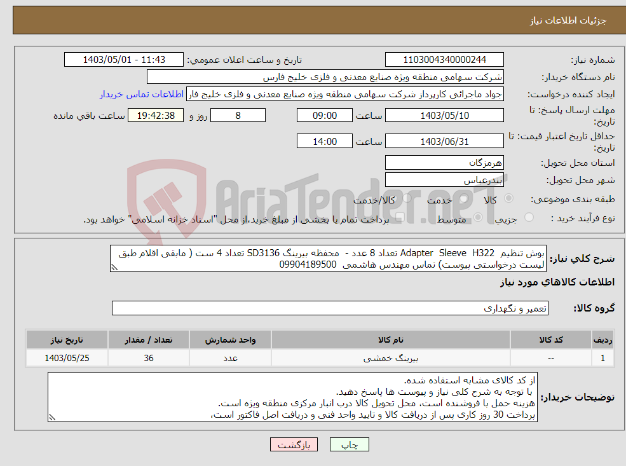Click the شماره نیاز label
The width and height of the screenshot is (626, 466).
tap(593, 60)
